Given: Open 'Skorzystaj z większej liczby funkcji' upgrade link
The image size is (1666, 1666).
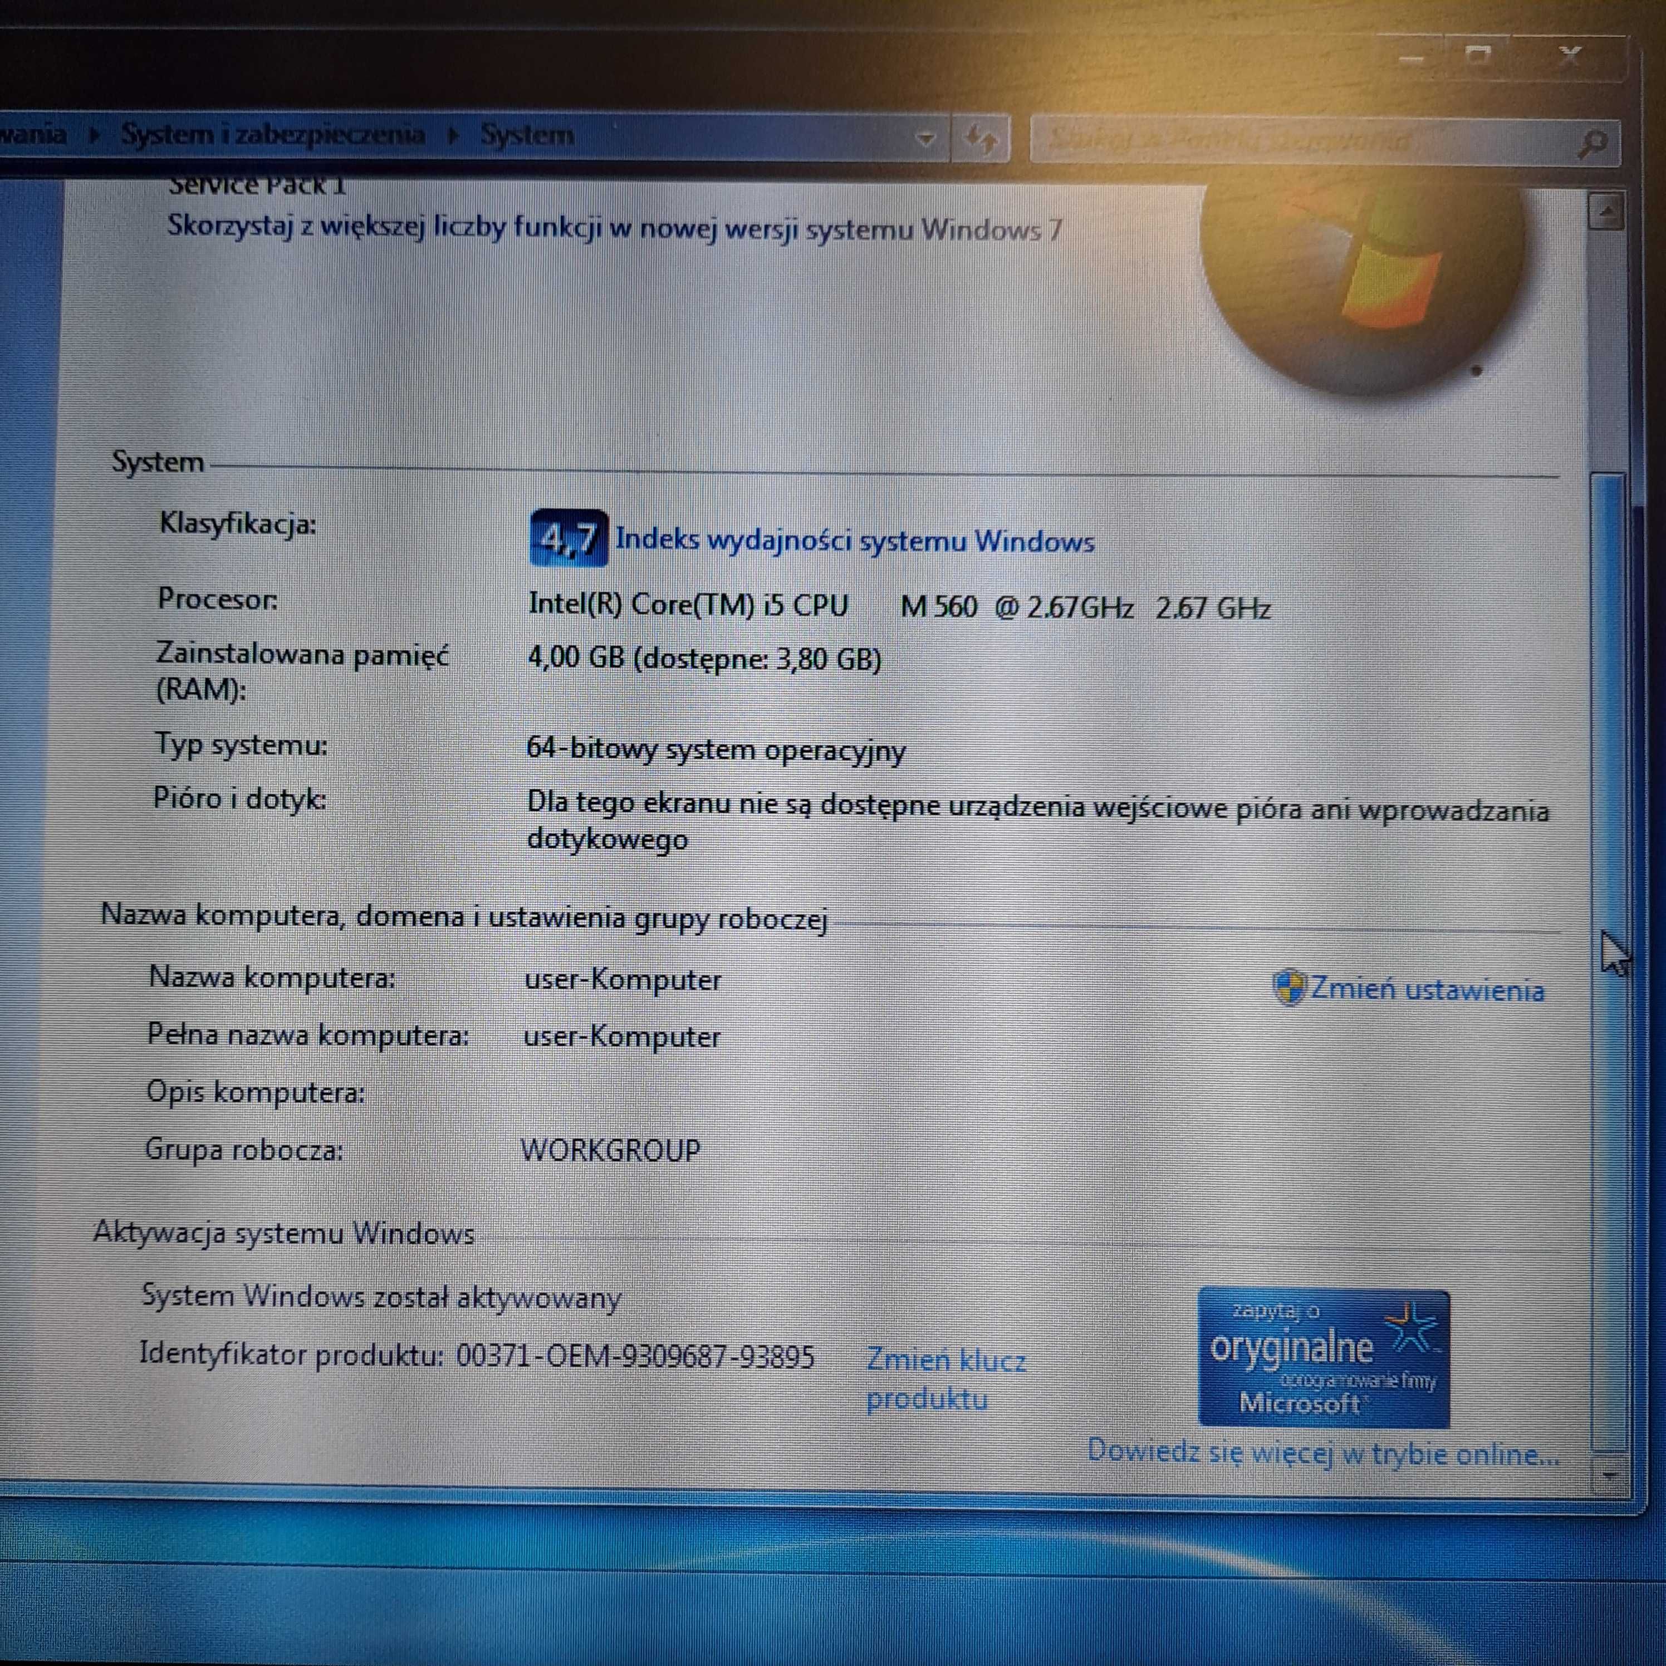Looking at the screenshot, I should pyautogui.click(x=614, y=228).
